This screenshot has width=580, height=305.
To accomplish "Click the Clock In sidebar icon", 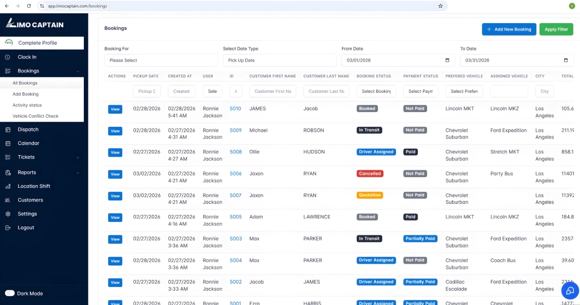I will 8,57.
